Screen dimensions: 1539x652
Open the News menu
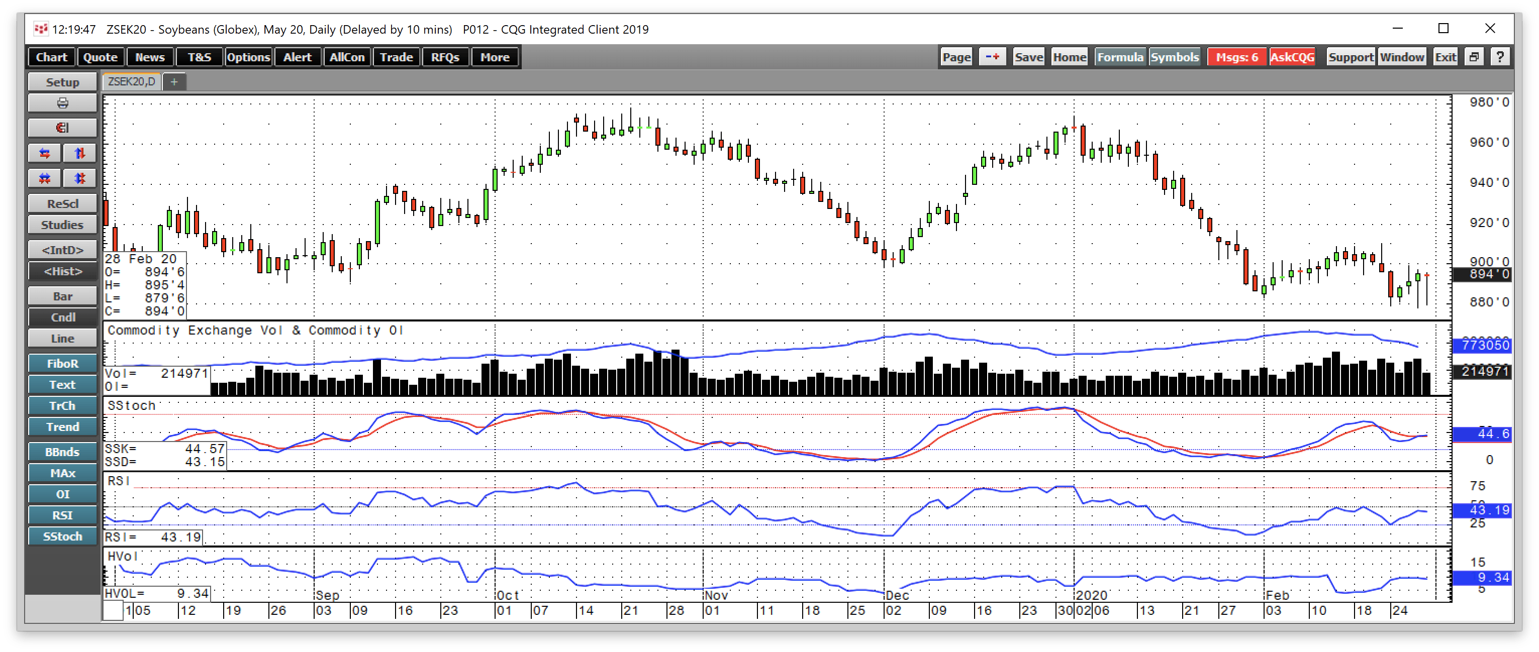pos(150,57)
